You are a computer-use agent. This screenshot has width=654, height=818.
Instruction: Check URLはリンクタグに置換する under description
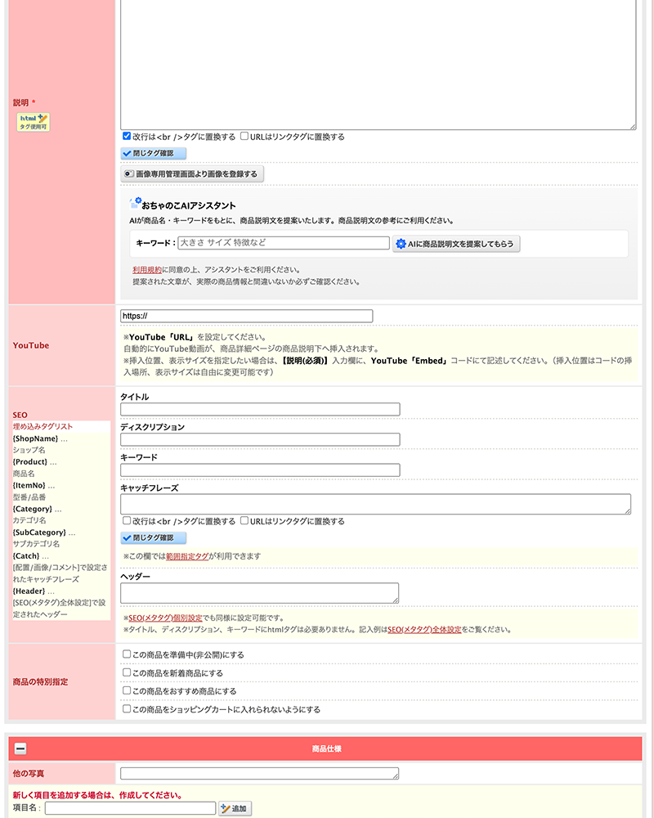(244, 136)
